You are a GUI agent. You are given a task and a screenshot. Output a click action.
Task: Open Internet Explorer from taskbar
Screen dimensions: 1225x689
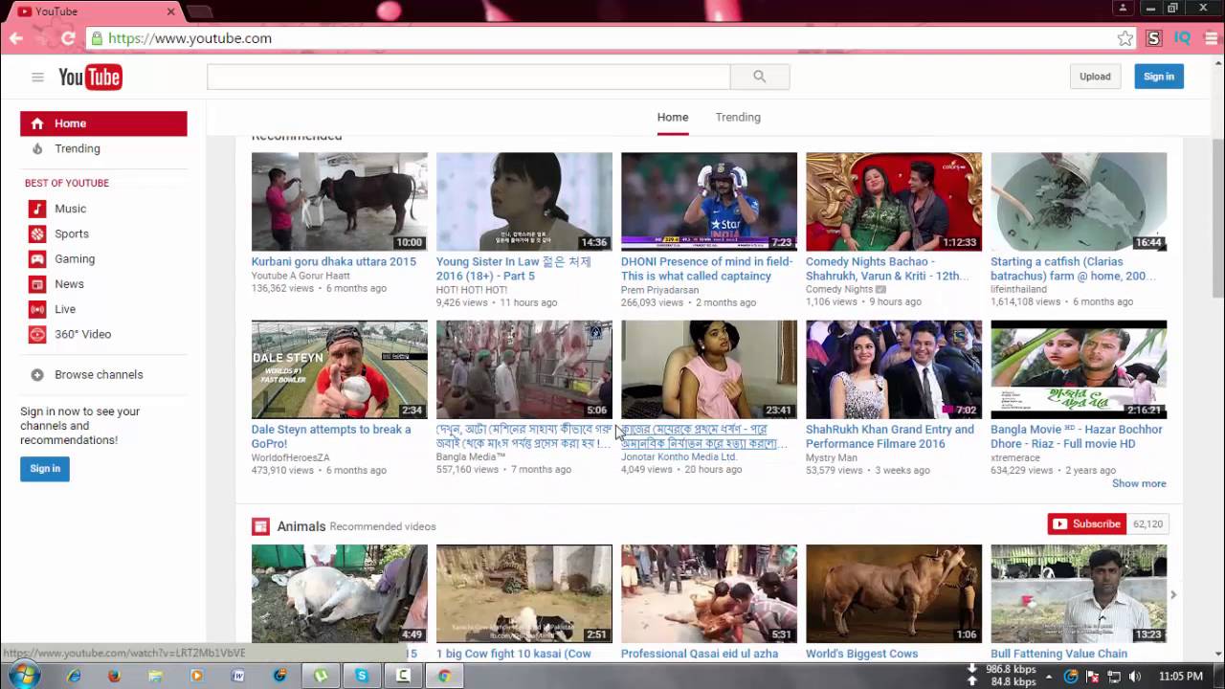(x=74, y=676)
